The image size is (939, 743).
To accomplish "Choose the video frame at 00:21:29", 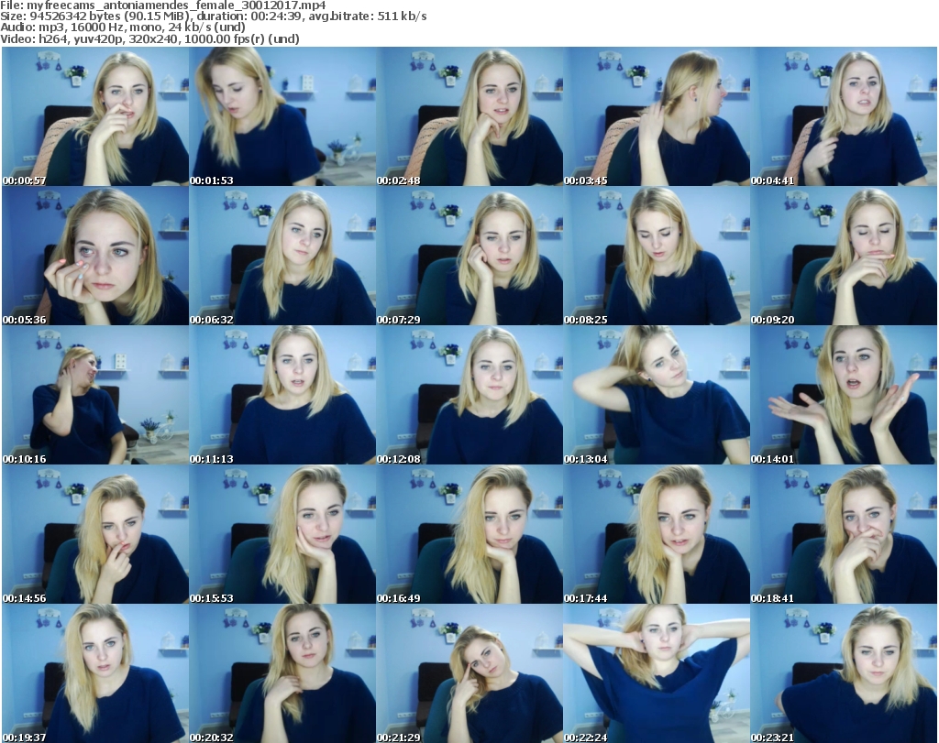I will pos(469,673).
